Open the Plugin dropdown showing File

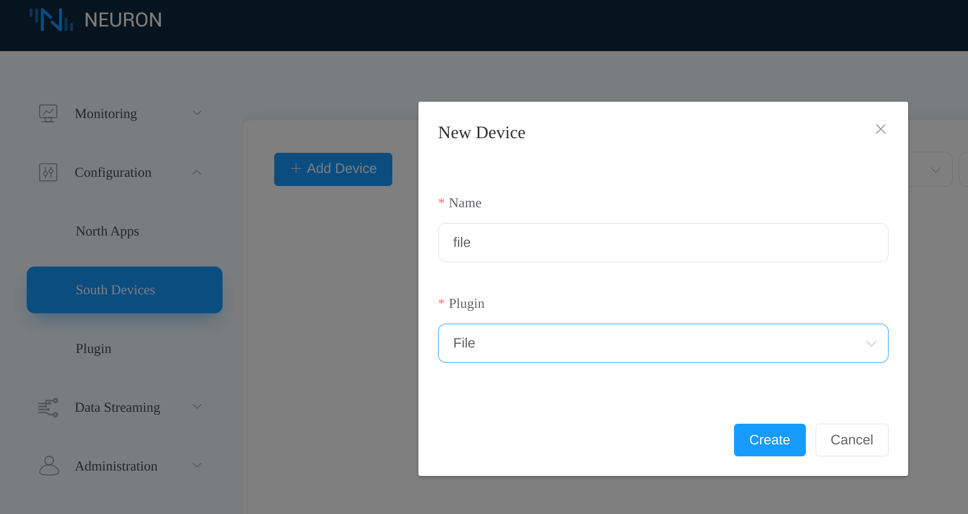[663, 343]
